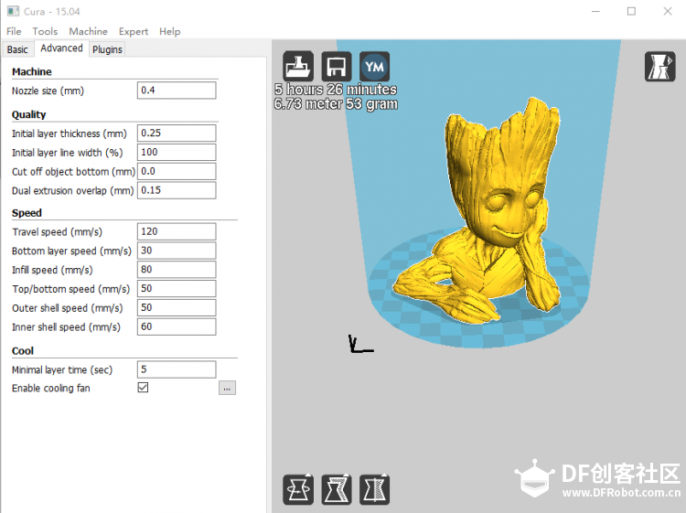Switch to the Plugins tab
The height and width of the screenshot is (513, 686).
[107, 49]
